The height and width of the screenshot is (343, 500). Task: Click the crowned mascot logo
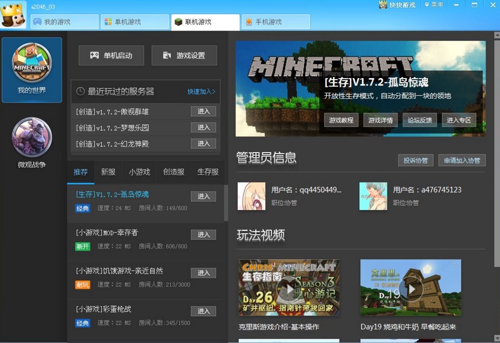[x=13, y=14]
